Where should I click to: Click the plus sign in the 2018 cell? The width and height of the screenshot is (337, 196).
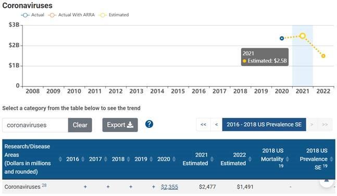(x=131, y=187)
